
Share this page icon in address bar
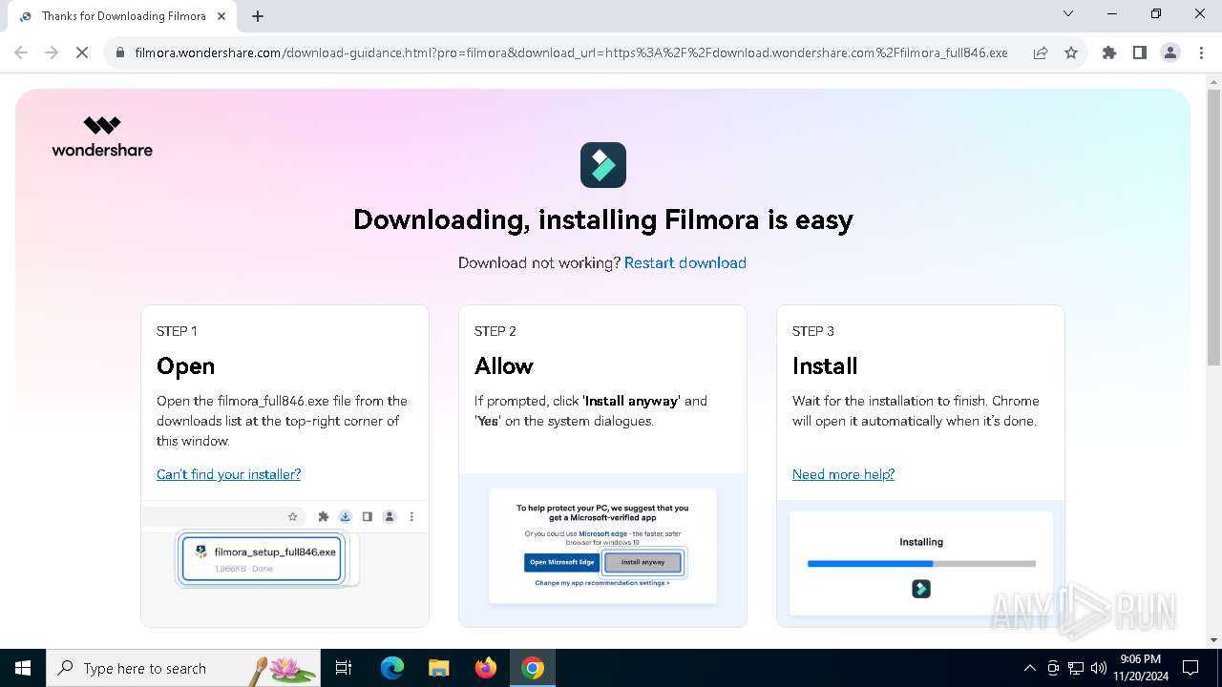pyautogui.click(x=1041, y=52)
